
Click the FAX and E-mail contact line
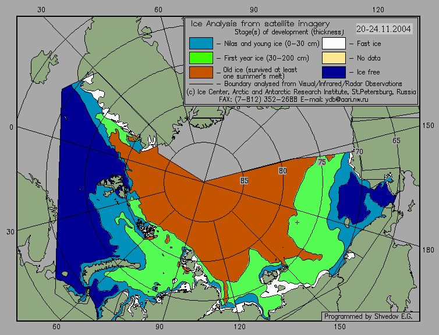tap(293, 99)
